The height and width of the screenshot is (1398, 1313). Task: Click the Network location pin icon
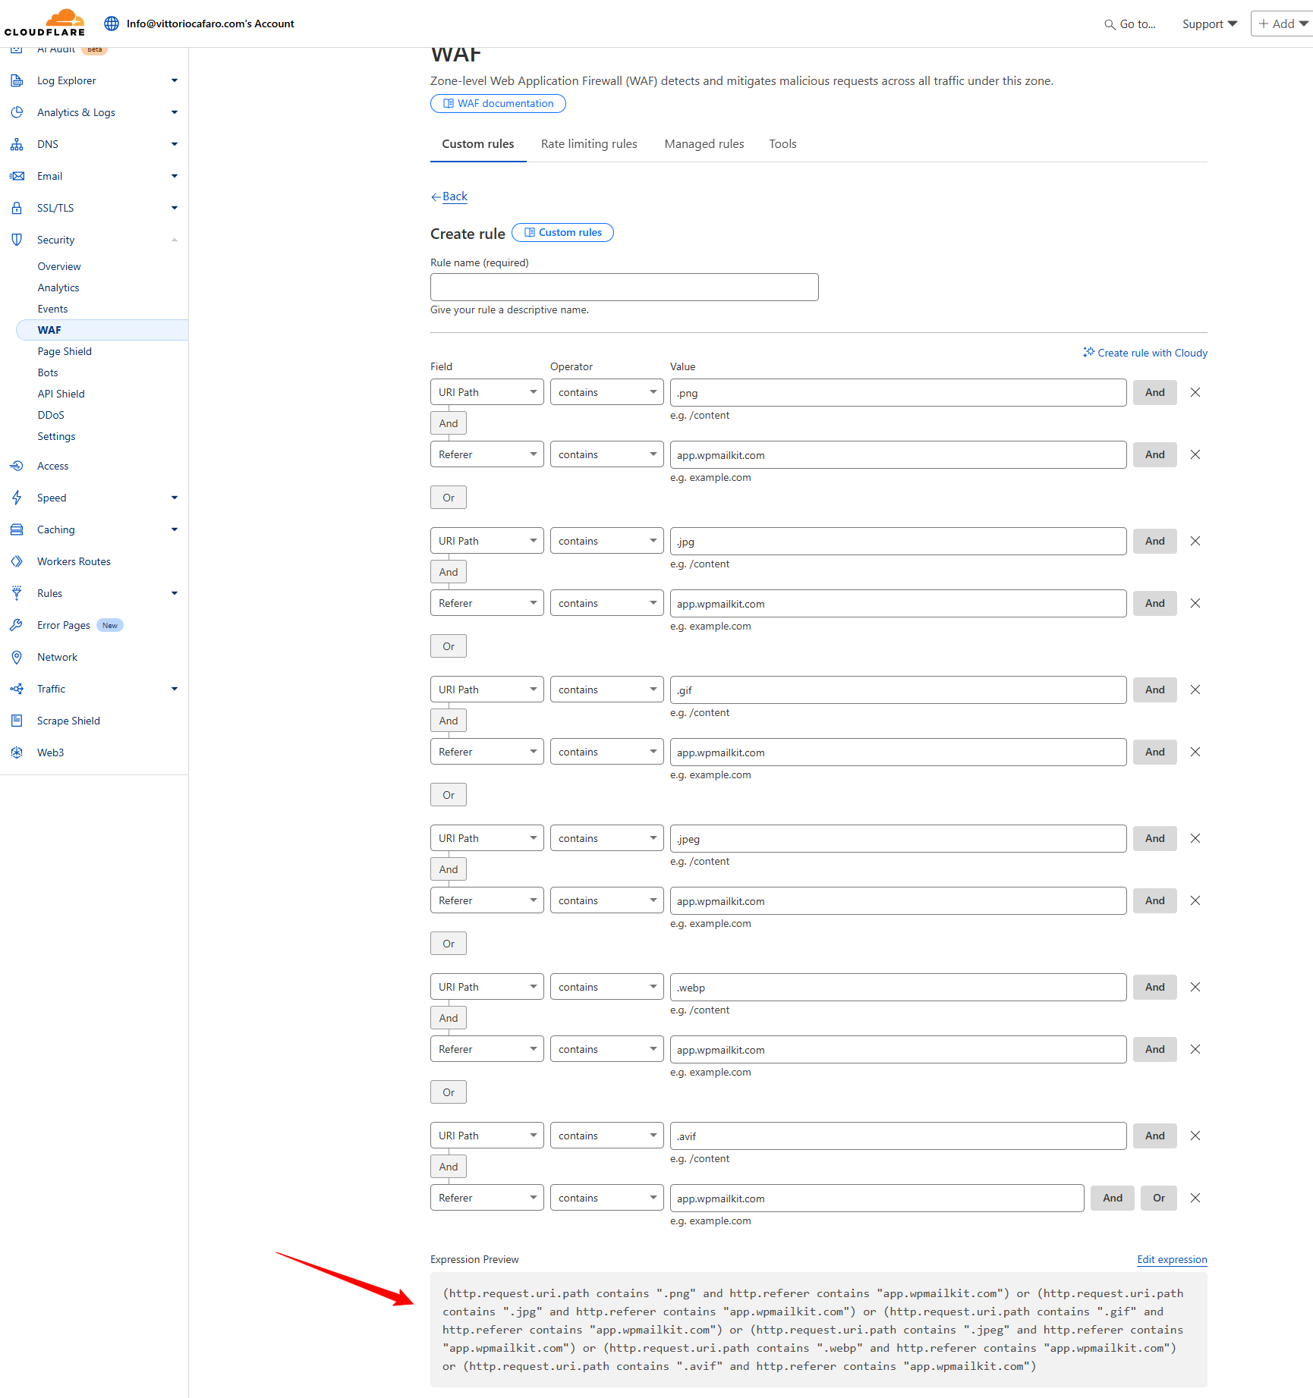(x=17, y=657)
